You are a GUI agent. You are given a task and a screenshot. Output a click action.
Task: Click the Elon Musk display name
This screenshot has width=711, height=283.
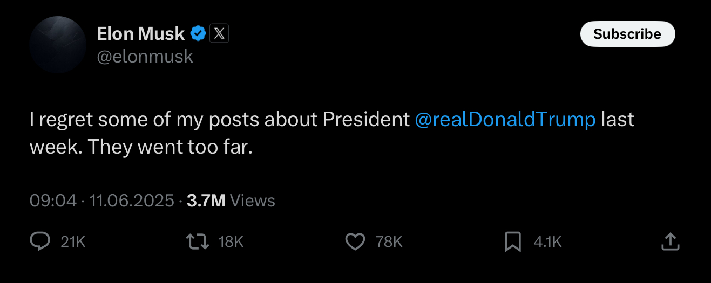tap(140, 34)
